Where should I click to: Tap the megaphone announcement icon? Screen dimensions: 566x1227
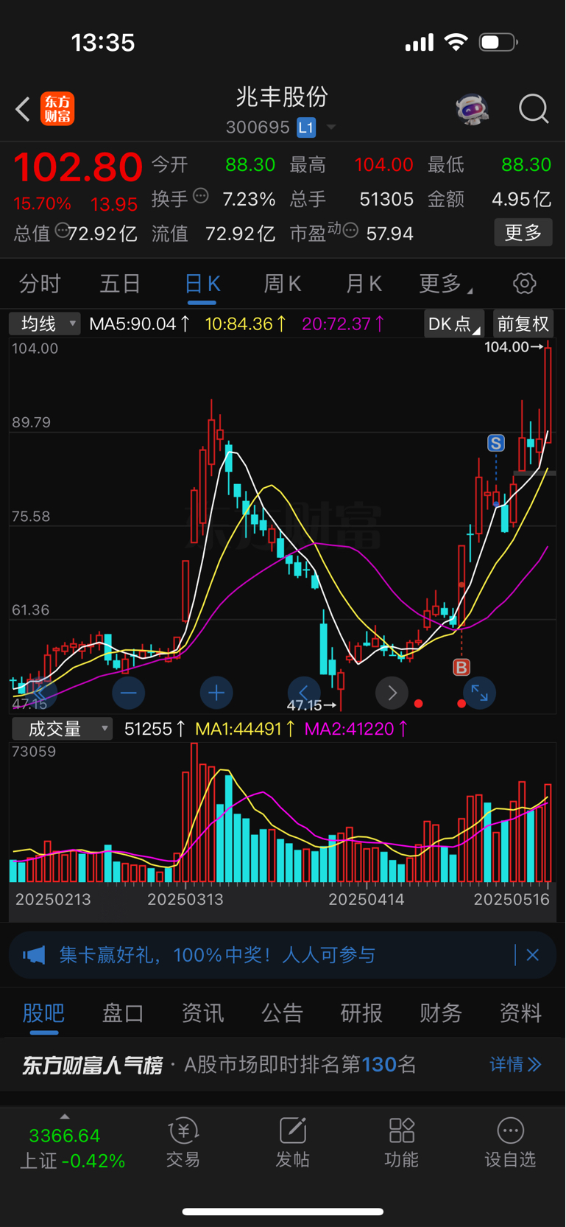tap(34, 956)
